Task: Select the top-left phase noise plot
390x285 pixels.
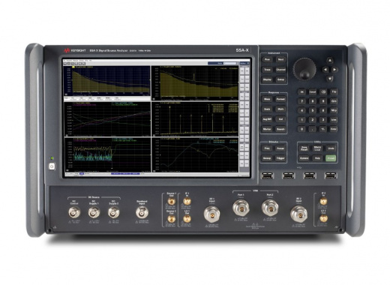Action: (107, 81)
